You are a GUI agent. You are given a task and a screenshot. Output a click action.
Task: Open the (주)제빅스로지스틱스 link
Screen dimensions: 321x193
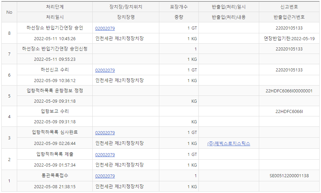[229, 144]
